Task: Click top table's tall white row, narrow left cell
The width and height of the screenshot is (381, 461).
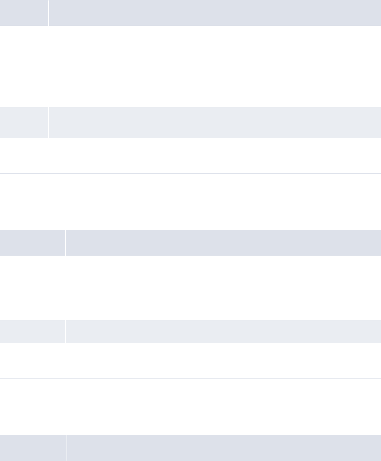Action: 24,66
